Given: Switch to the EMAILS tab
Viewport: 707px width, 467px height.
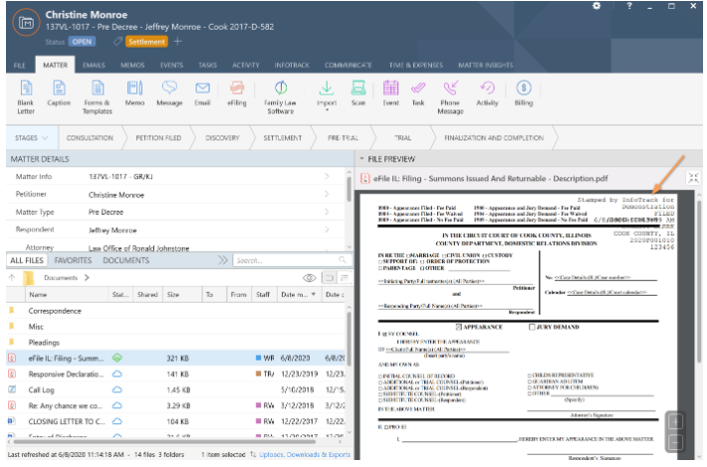Looking at the screenshot, I should (x=94, y=65).
